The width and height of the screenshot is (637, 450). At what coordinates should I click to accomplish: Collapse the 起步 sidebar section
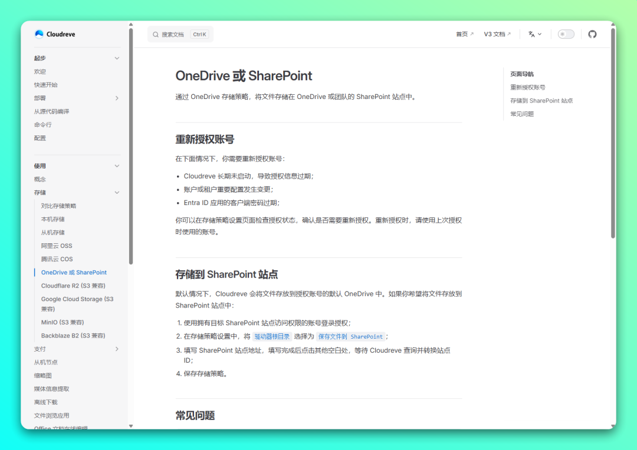pyautogui.click(x=117, y=58)
